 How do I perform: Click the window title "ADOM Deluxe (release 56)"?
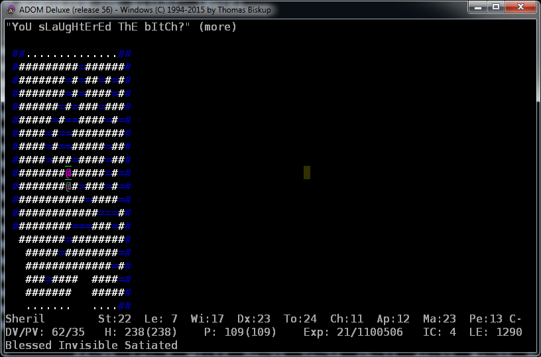click(66, 10)
